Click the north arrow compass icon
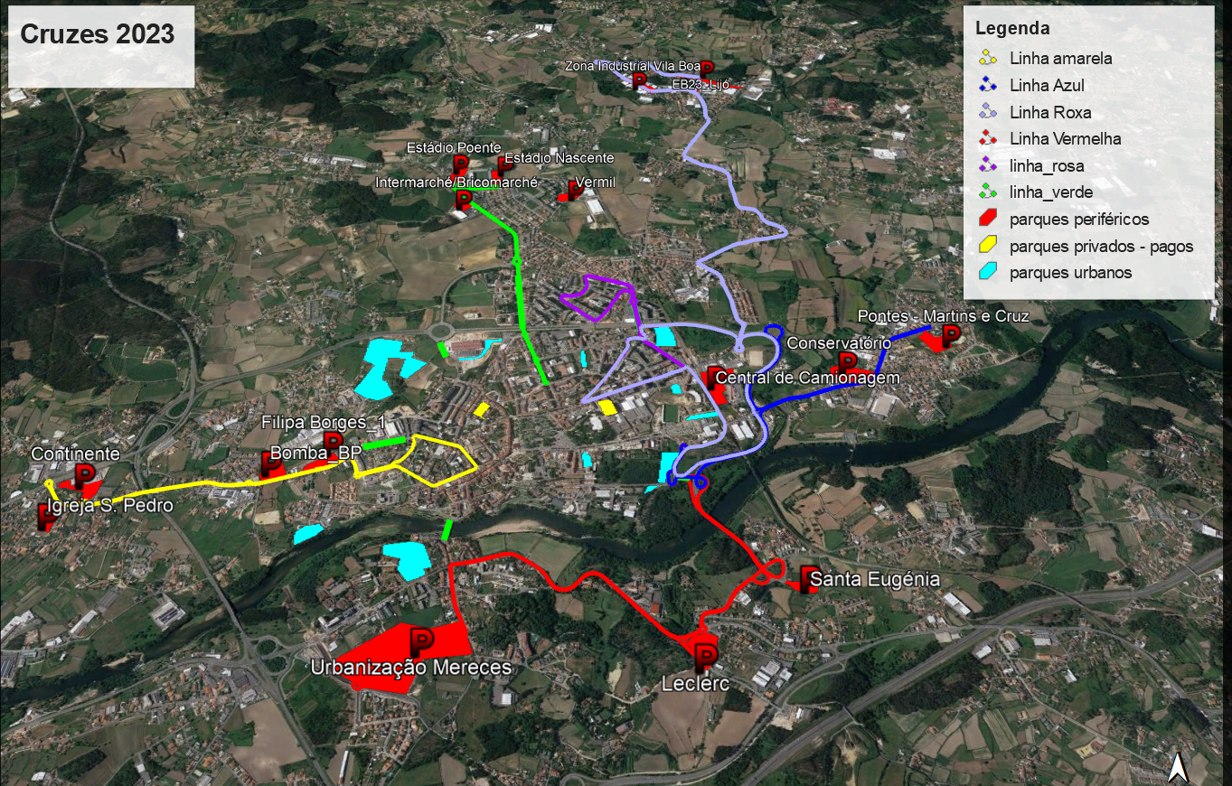The height and width of the screenshot is (786, 1232). (x=1177, y=767)
